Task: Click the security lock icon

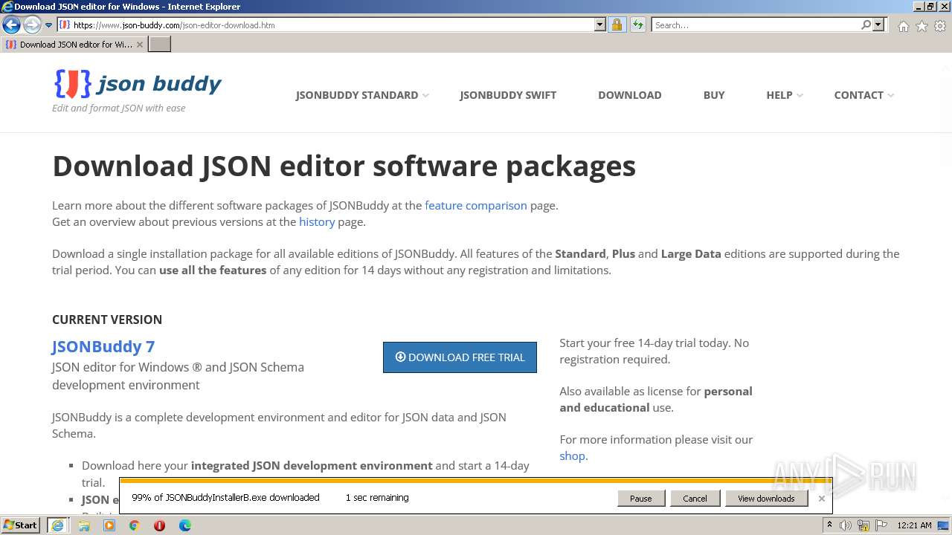Action: click(x=617, y=25)
